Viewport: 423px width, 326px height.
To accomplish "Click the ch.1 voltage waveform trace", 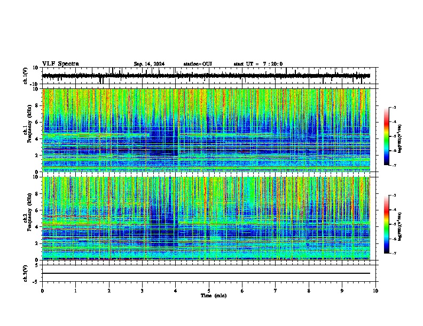I will click(x=206, y=76).
